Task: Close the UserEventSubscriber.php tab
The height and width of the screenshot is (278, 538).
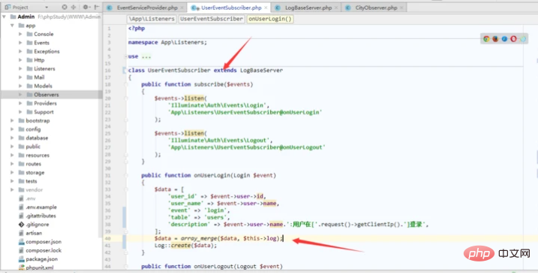Action: pos(266,8)
